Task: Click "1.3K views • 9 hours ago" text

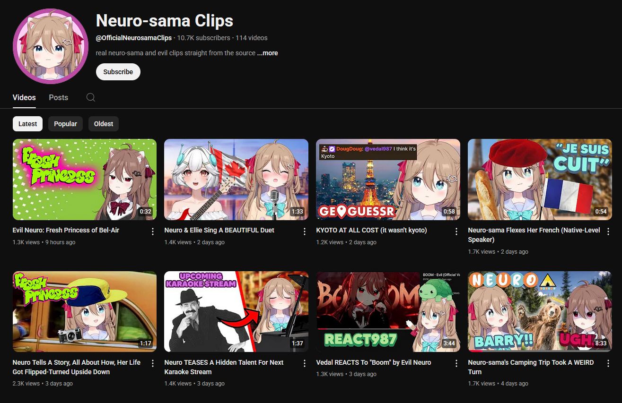Action: [x=44, y=242]
